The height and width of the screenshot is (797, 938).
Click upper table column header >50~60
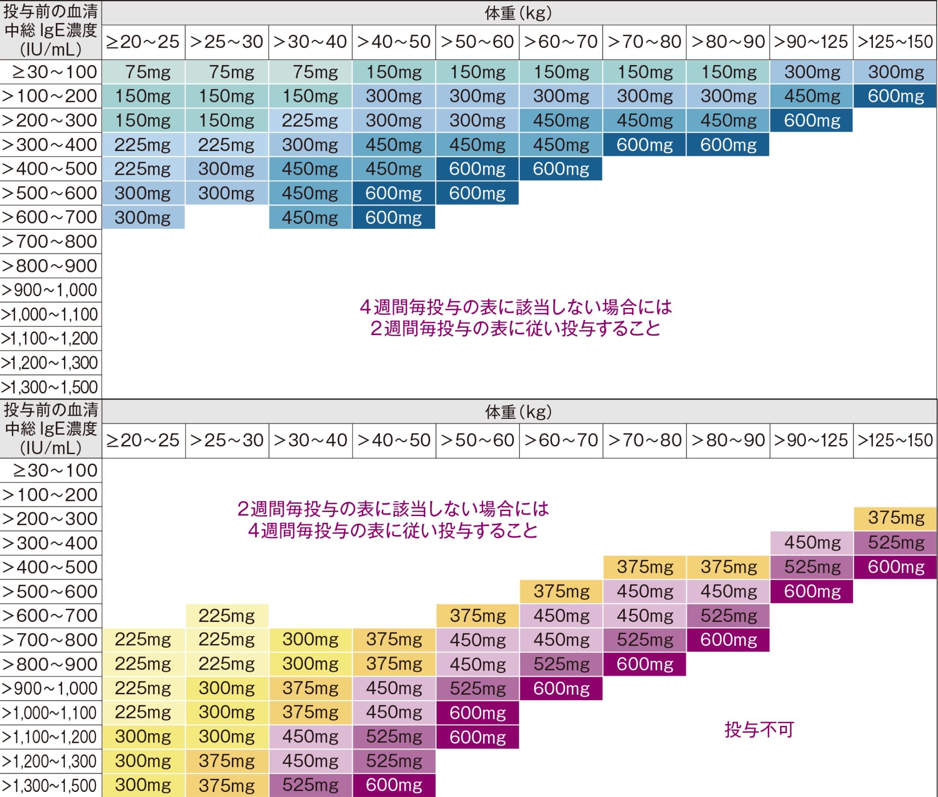coord(477,42)
